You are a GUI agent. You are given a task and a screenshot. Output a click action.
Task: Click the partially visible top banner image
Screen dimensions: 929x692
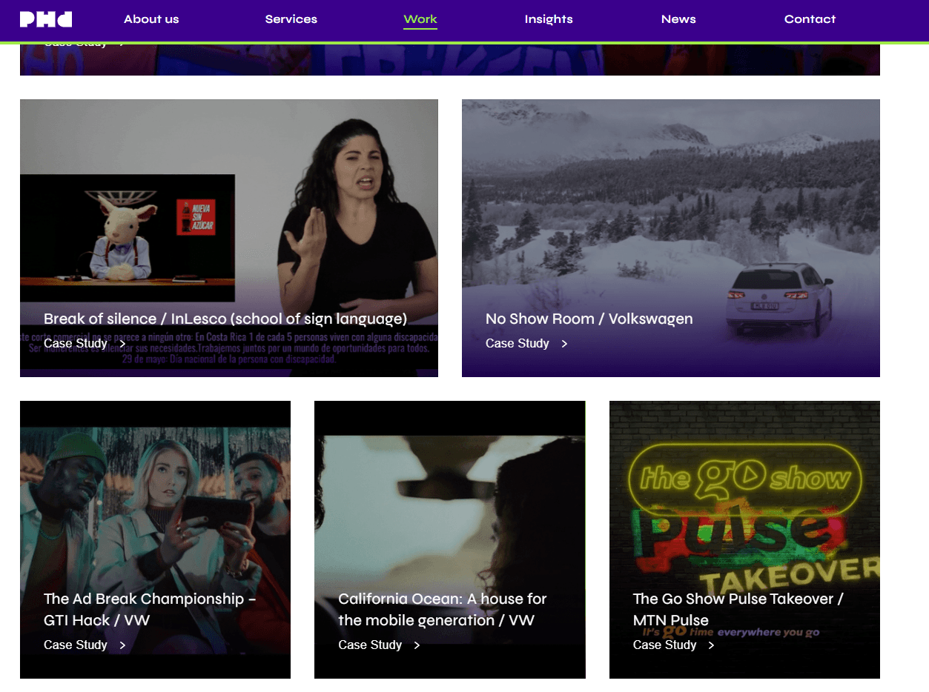pos(450,60)
